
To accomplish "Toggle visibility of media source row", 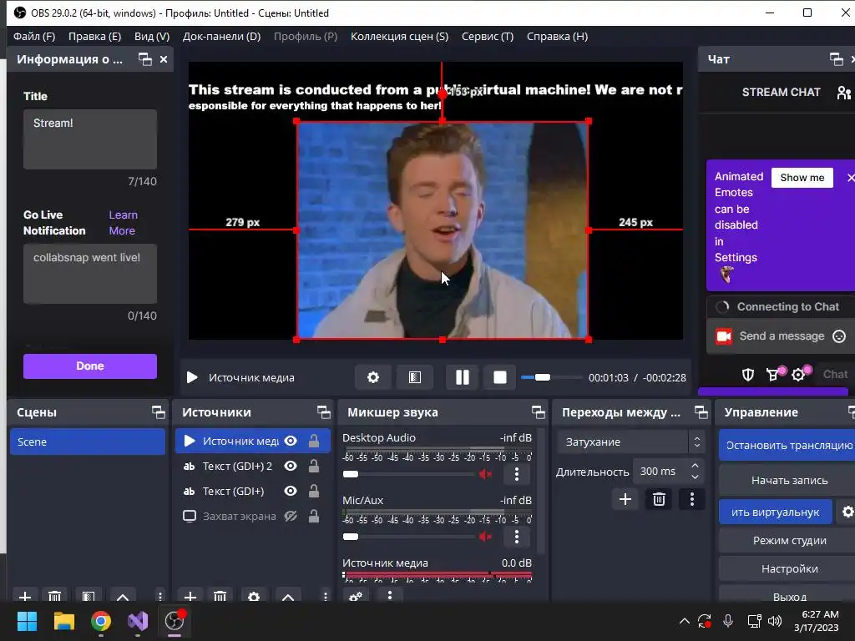I will point(291,441).
